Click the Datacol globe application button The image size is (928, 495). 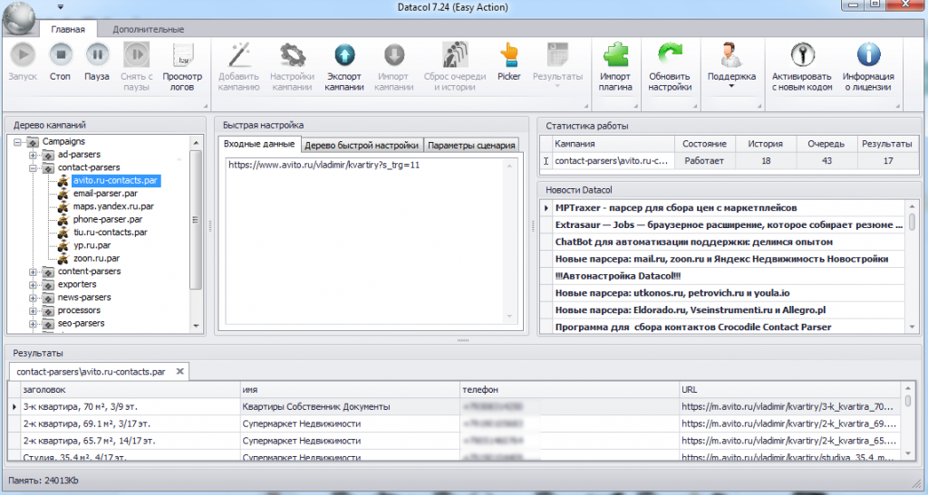coord(18,18)
